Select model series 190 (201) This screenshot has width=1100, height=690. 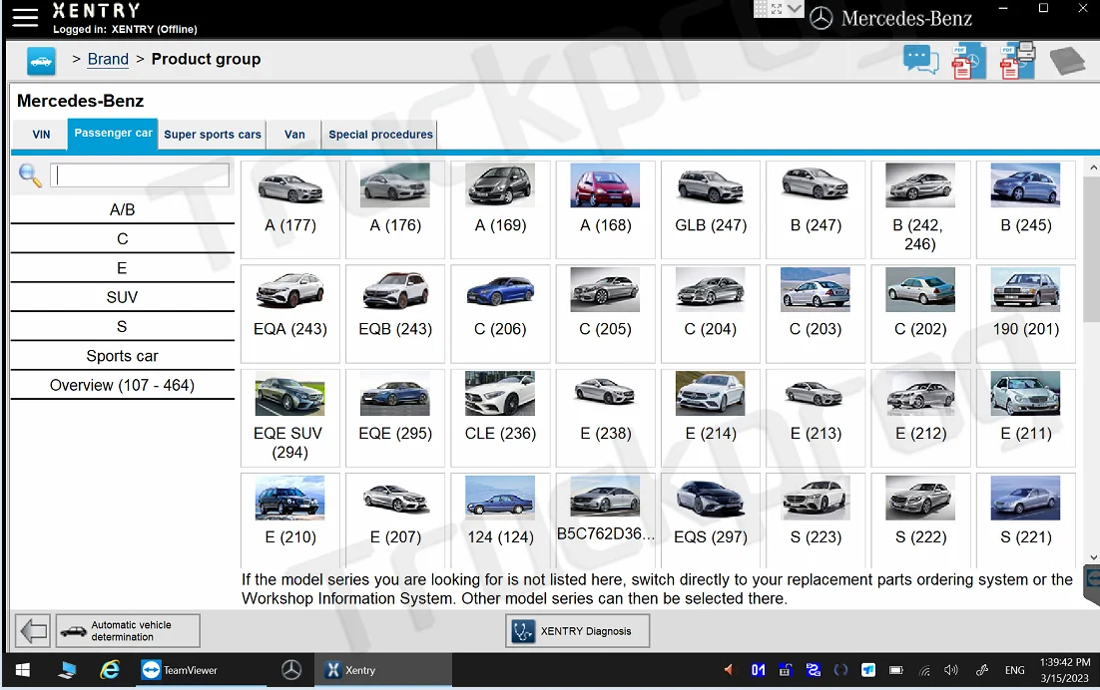[x=1026, y=313]
